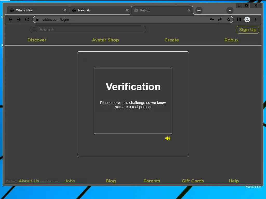Close the browser window
Viewport: 266px width, 199px height.
[256, 6]
